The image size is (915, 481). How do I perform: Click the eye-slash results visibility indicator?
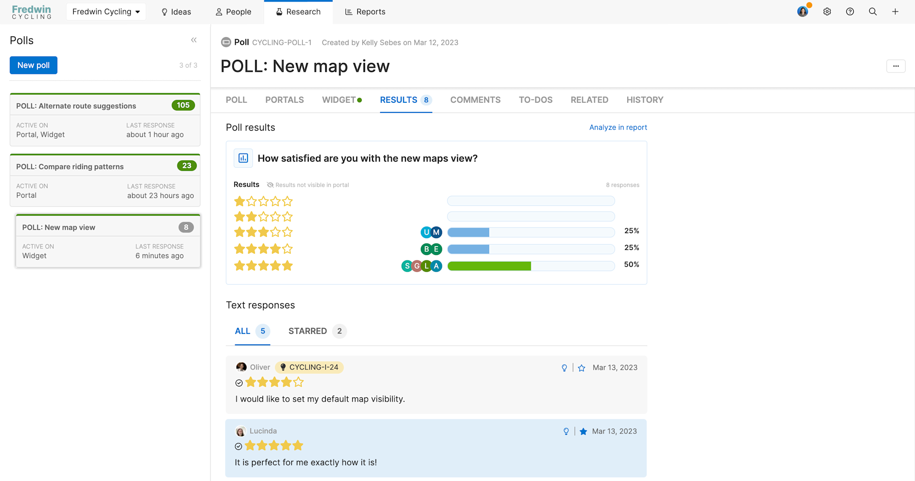pyautogui.click(x=271, y=185)
